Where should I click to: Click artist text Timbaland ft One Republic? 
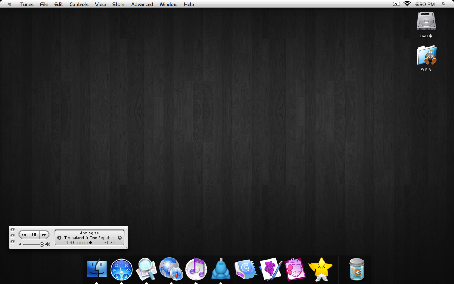pos(89,238)
